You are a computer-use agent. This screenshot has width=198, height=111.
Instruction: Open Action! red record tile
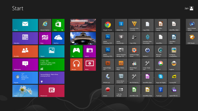[108, 91]
